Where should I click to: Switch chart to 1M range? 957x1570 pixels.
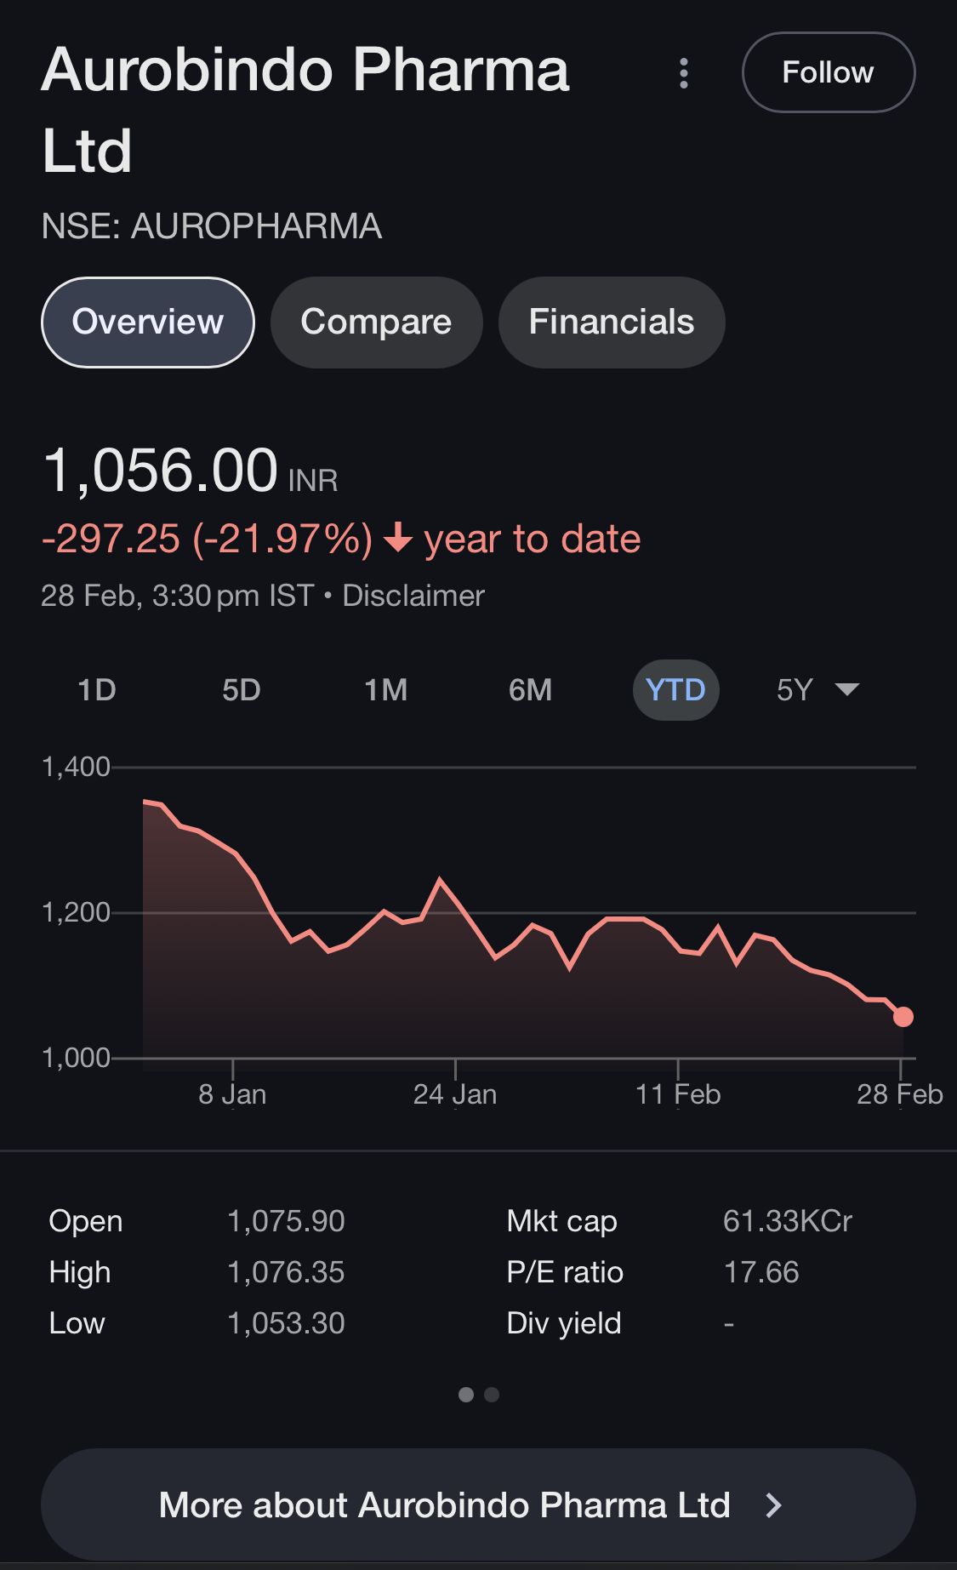click(385, 689)
